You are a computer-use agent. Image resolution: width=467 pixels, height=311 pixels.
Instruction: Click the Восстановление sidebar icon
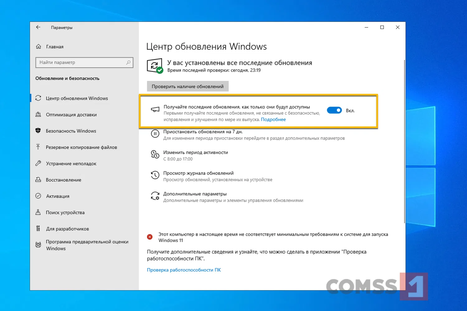point(38,180)
